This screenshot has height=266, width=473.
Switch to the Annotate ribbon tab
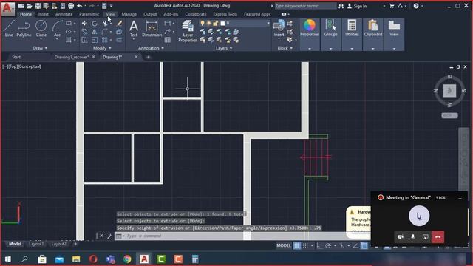point(64,14)
